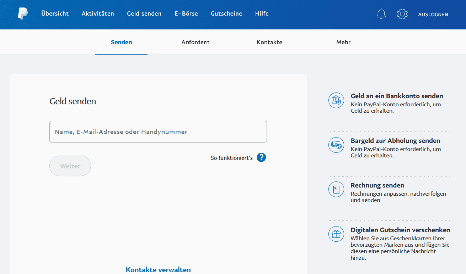The width and height of the screenshot is (466, 274).
Task: Open the E-Börse menu item
Action: click(x=186, y=14)
